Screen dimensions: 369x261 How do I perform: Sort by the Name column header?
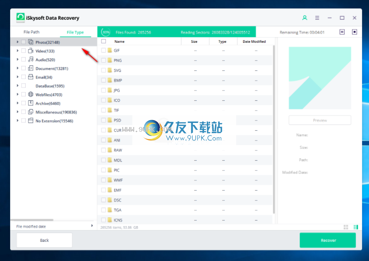[x=119, y=41]
